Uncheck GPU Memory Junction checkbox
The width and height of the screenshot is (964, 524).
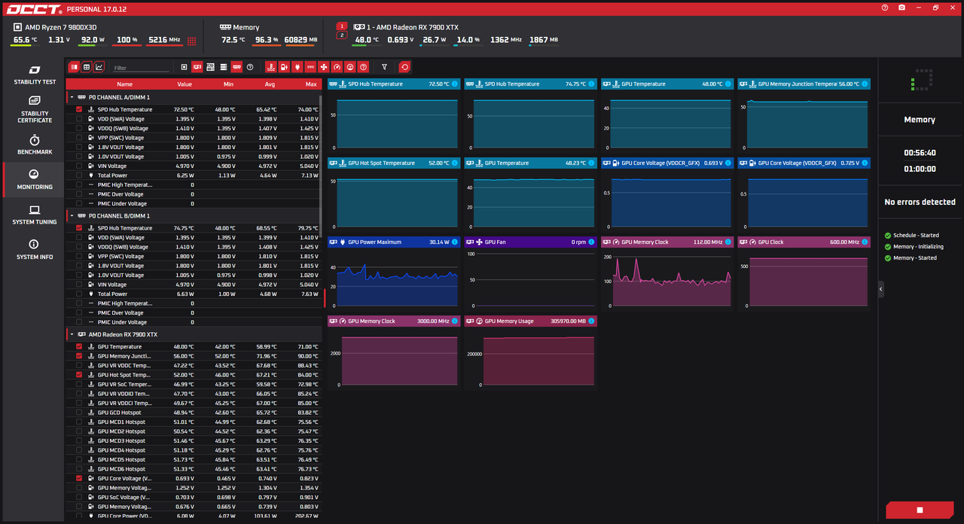pyautogui.click(x=79, y=356)
